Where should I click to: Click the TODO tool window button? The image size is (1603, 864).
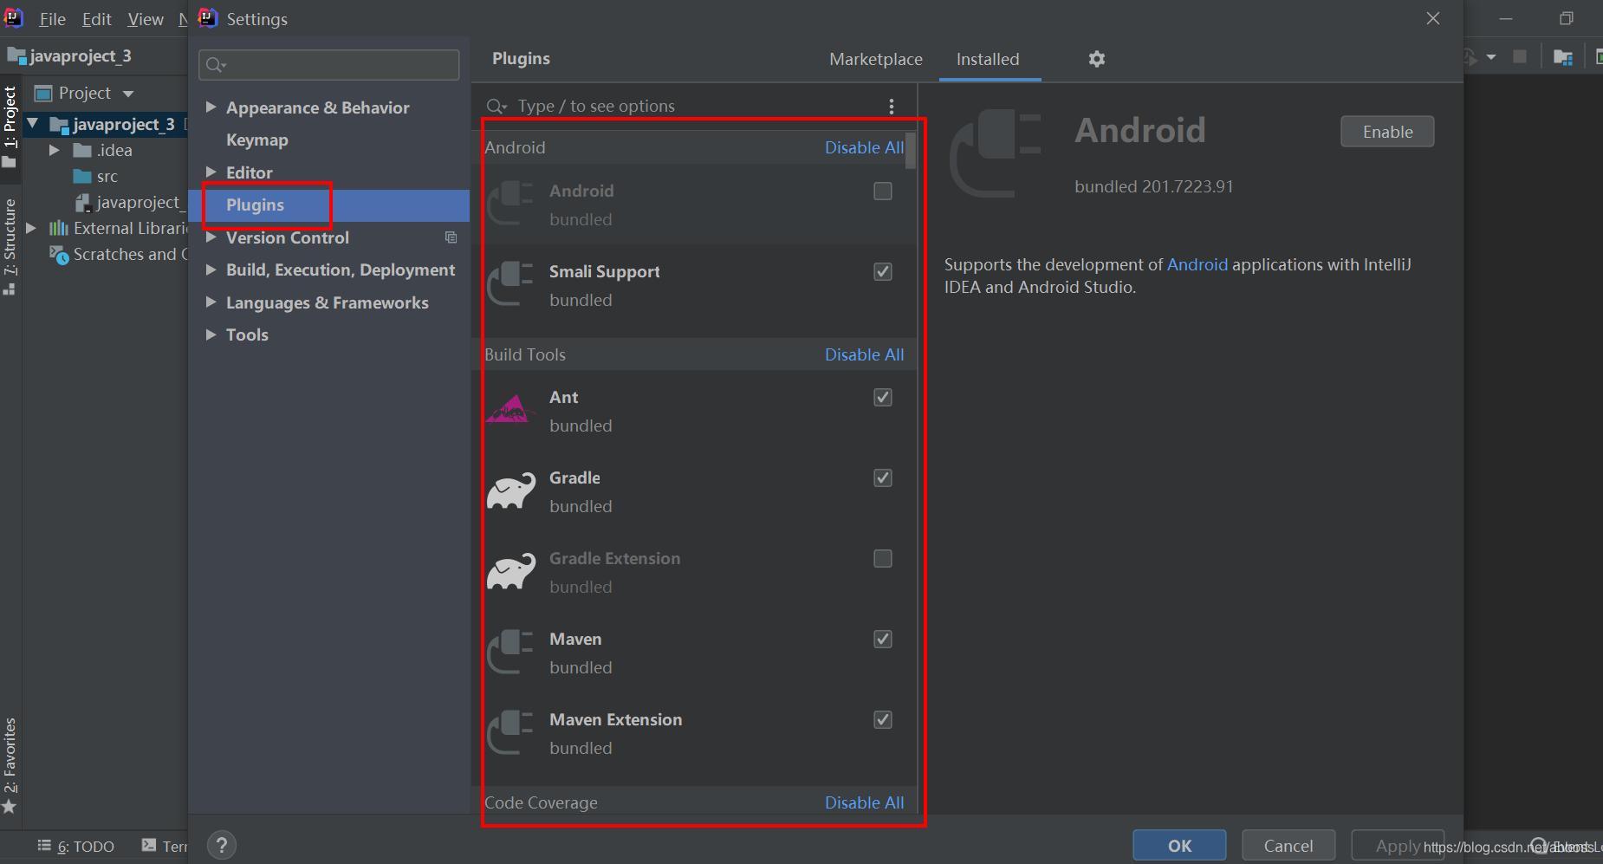(x=76, y=846)
